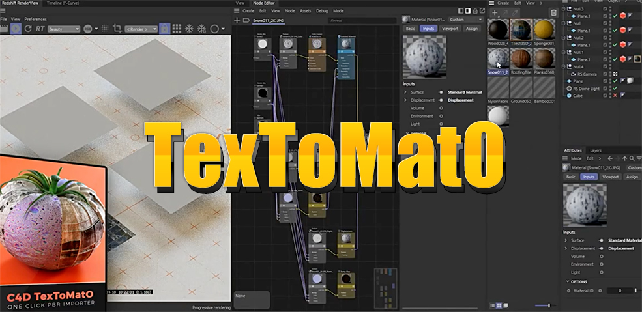Start IPR render with the play button
Screen dimensions: 642x312
pyautogui.click(x=16, y=29)
